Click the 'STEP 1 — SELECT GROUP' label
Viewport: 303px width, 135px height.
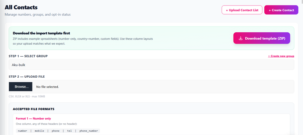28,56
